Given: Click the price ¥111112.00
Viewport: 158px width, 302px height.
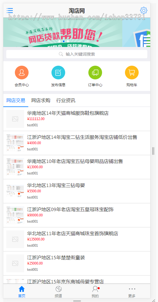Looking at the screenshot, I should (36, 119).
